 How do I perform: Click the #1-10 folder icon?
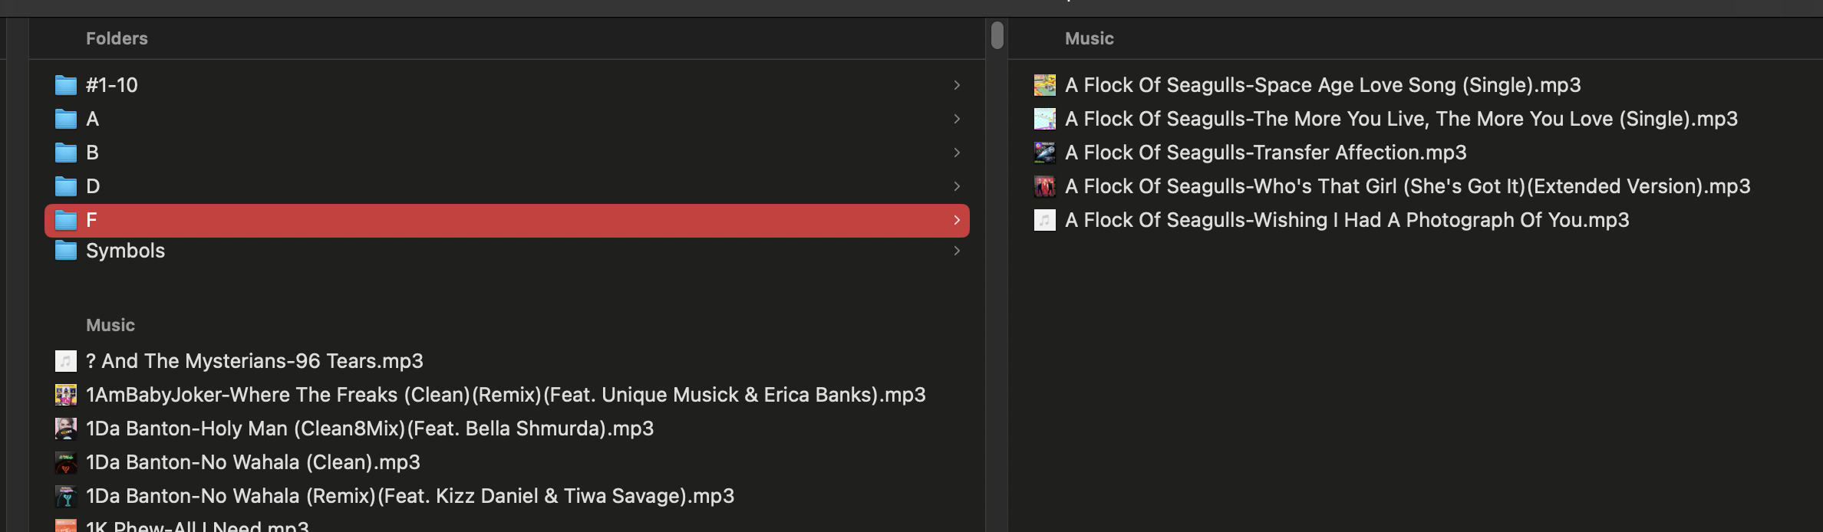point(66,85)
